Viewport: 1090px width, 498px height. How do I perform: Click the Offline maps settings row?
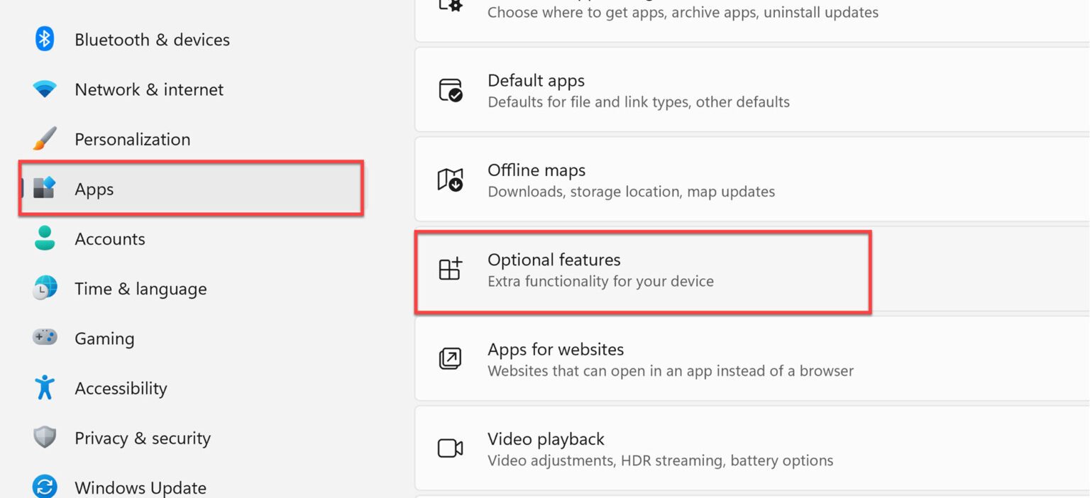coord(639,179)
